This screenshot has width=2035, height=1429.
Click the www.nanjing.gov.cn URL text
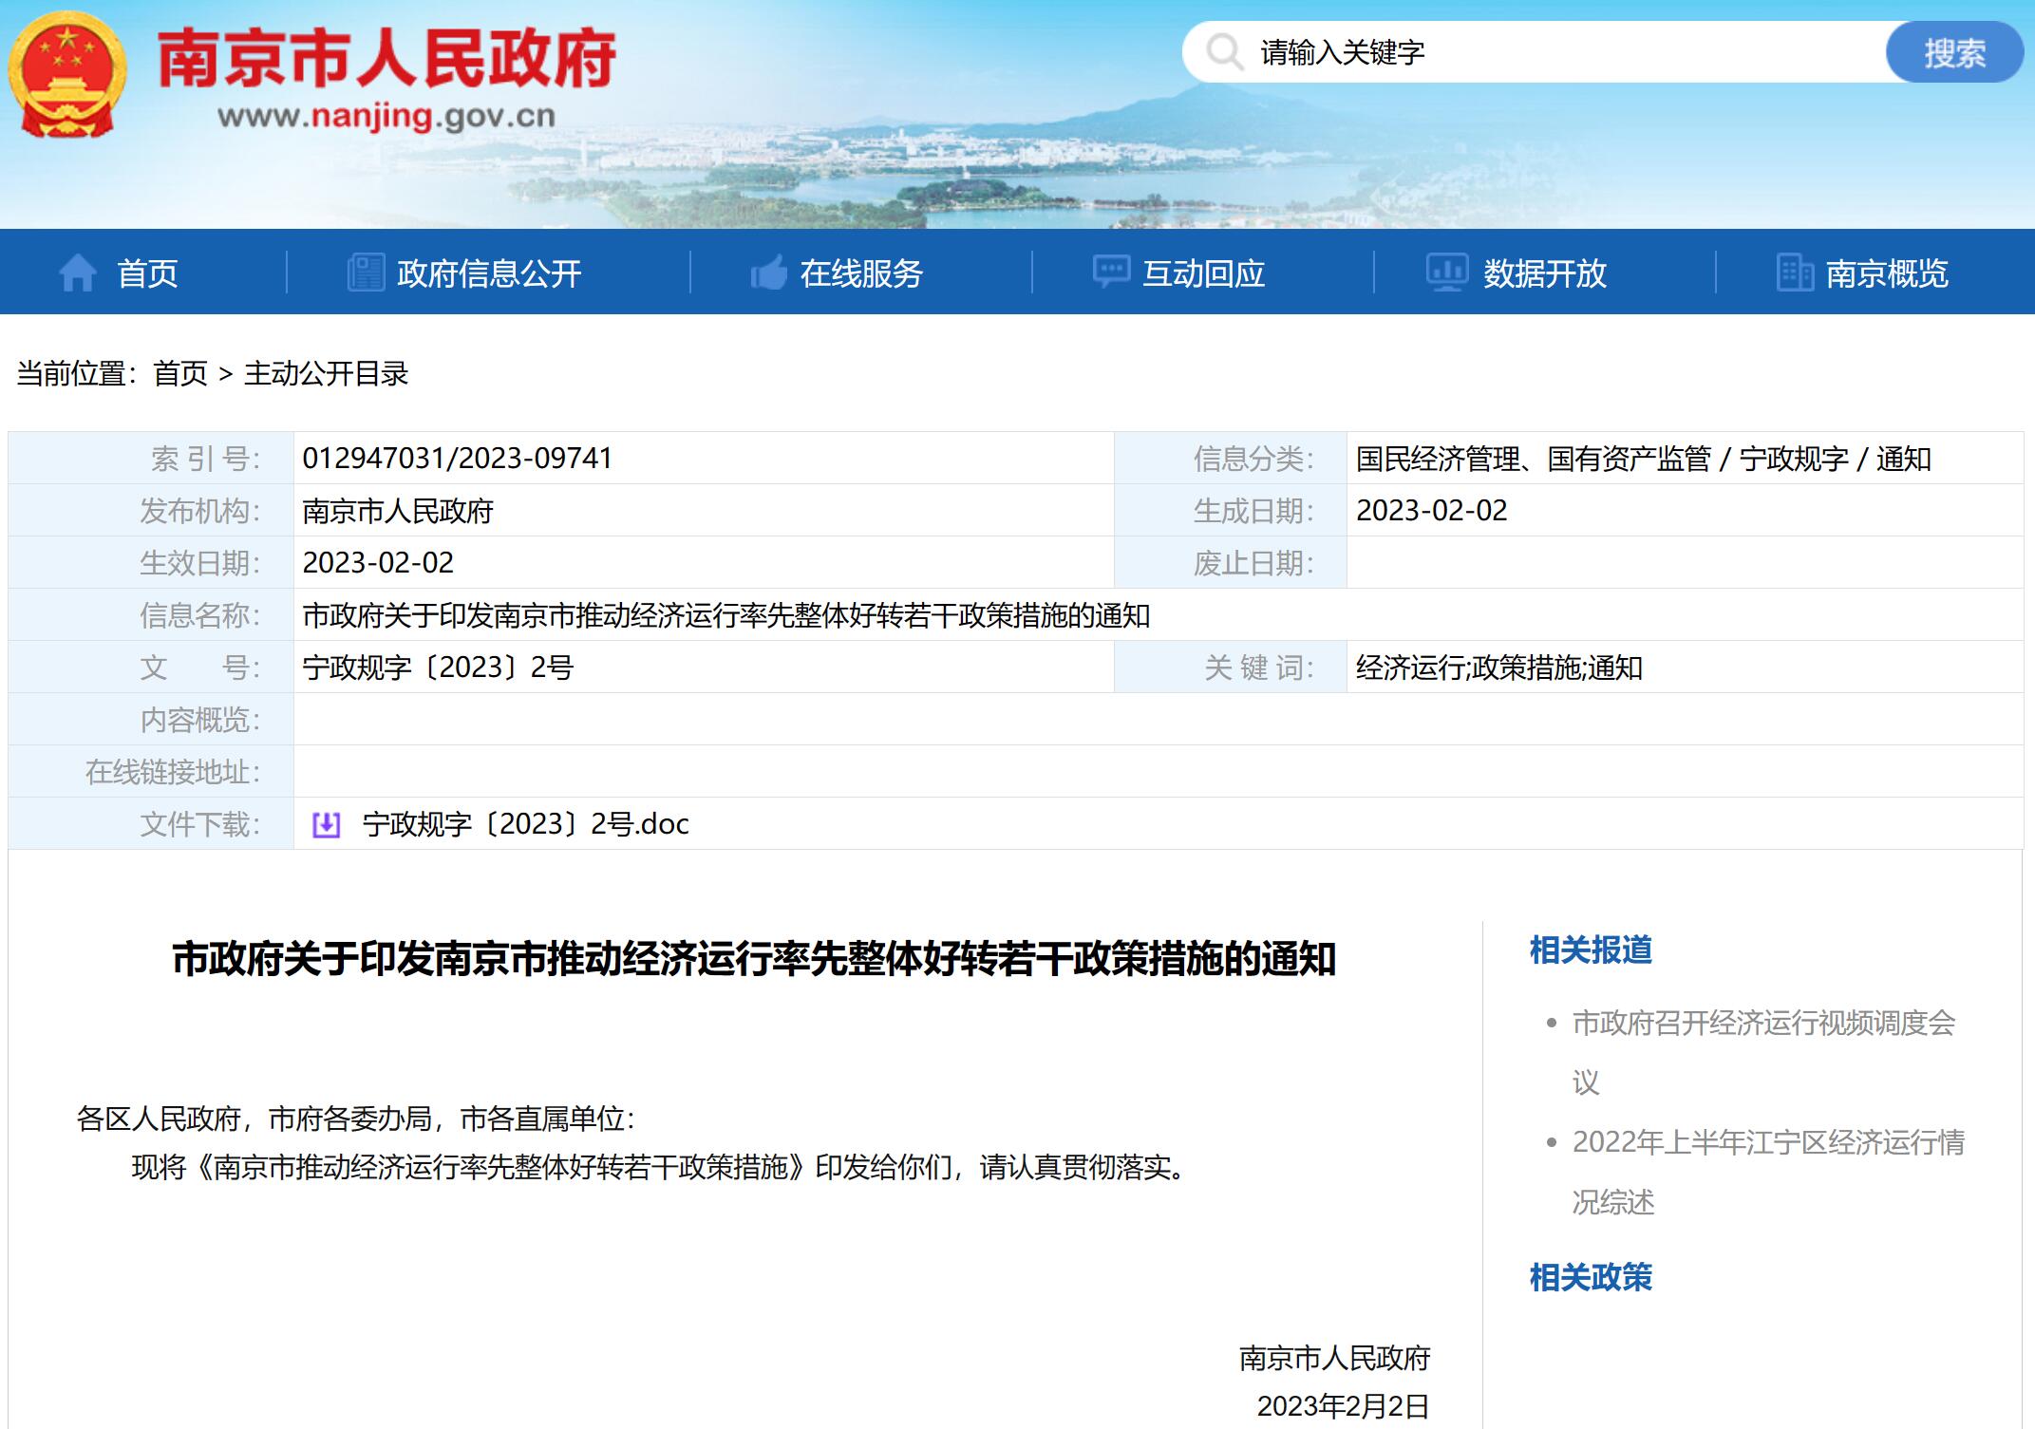point(386,116)
